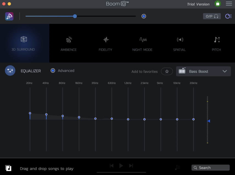Click the 20Hz frequency label
This screenshot has height=175, width=235.
point(29,83)
